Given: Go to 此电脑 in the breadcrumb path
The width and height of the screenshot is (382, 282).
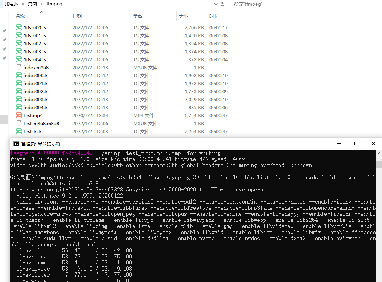Looking at the screenshot, I should (11, 4).
